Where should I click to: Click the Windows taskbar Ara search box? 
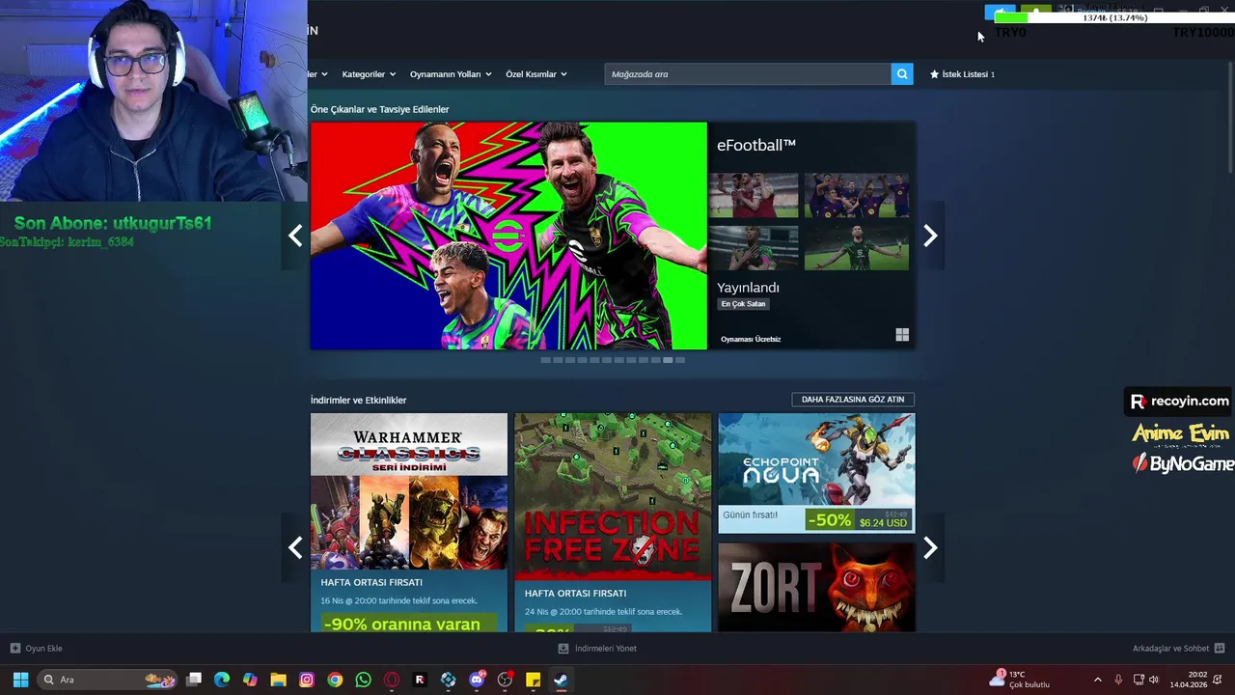(108, 680)
